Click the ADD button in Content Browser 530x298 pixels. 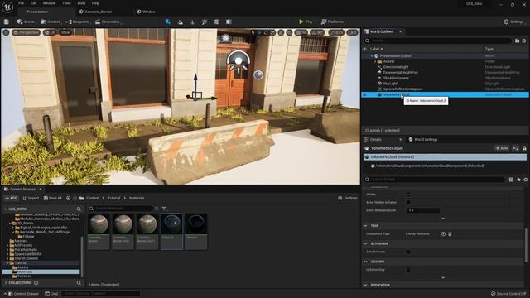coord(11,199)
